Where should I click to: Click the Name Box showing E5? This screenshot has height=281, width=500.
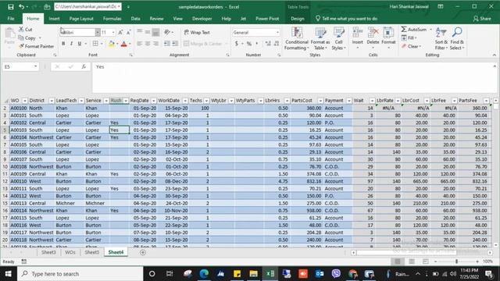pyautogui.click(x=21, y=66)
